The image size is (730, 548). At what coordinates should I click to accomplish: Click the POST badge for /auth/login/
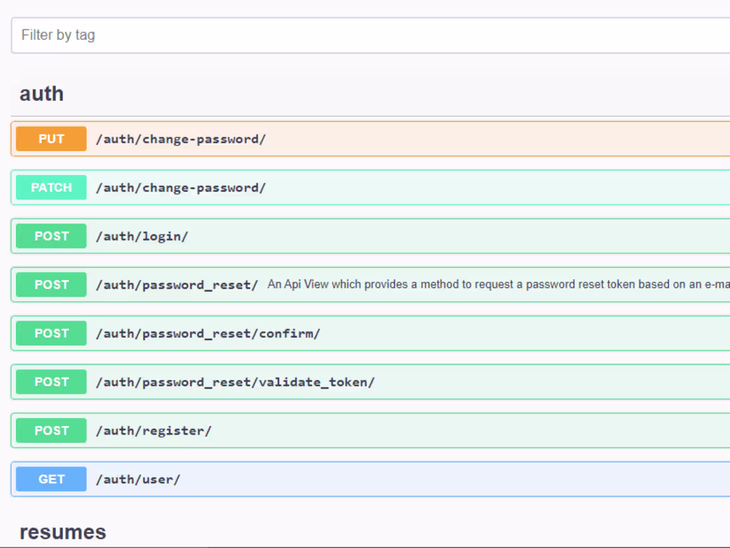click(50, 236)
